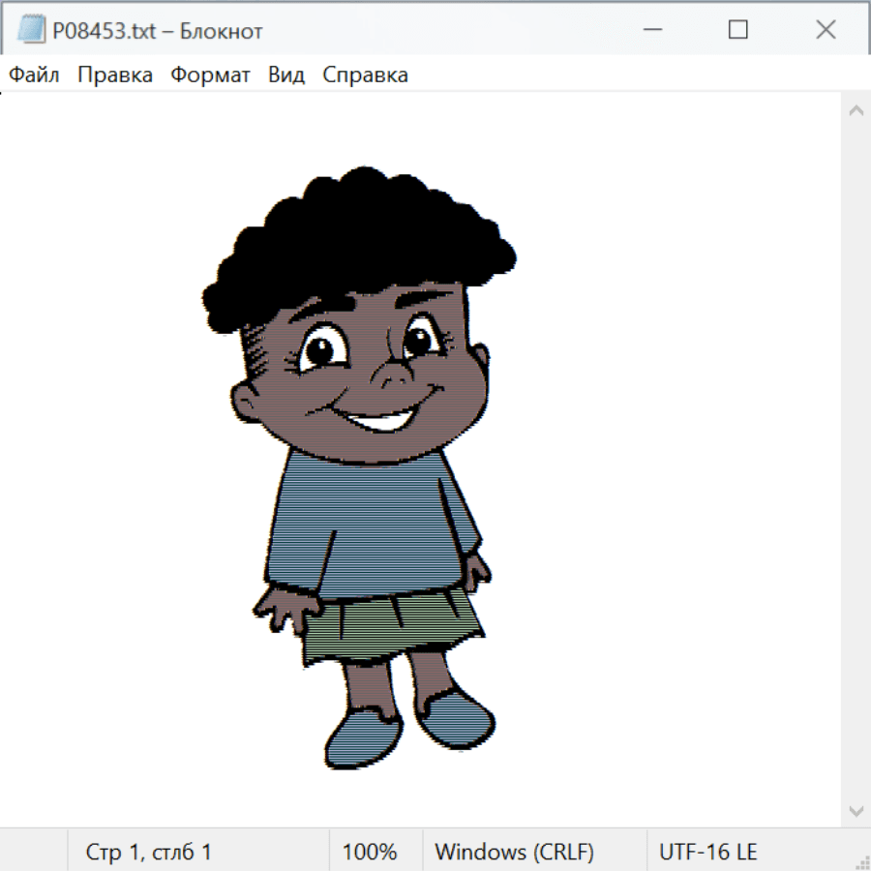Image resolution: width=871 pixels, height=871 pixels.
Task: Open the Файл menu
Action: [35, 75]
